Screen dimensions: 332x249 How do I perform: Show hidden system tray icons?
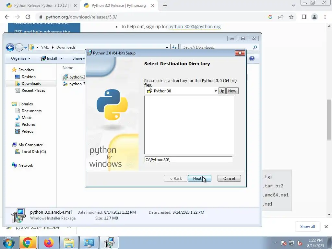276,243
